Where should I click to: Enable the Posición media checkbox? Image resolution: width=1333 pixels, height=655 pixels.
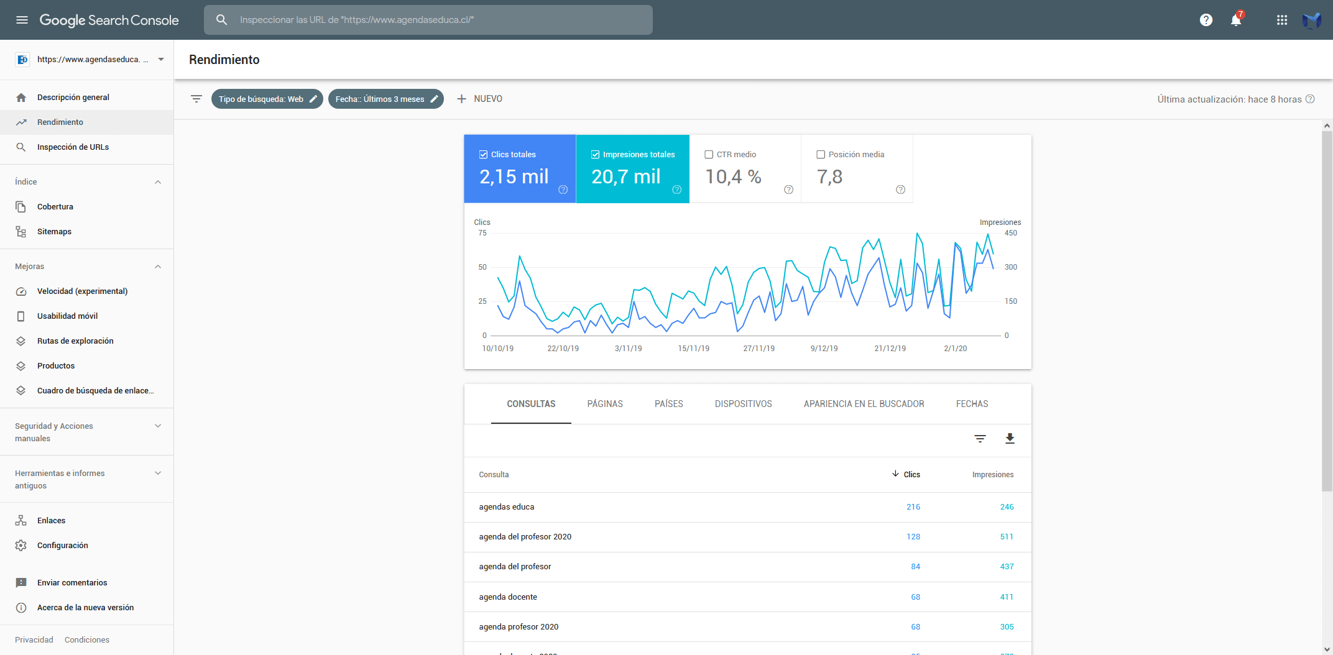(821, 154)
